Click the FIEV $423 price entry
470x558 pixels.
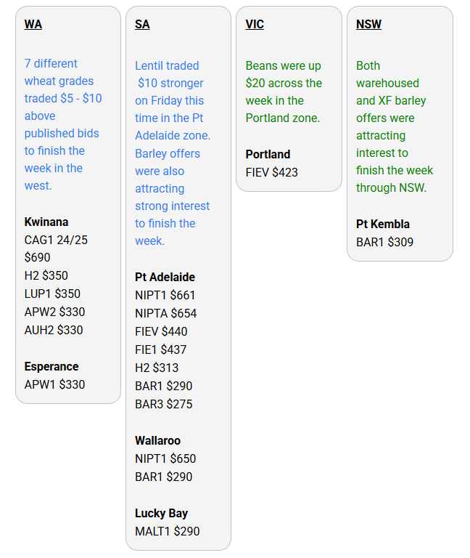(272, 172)
